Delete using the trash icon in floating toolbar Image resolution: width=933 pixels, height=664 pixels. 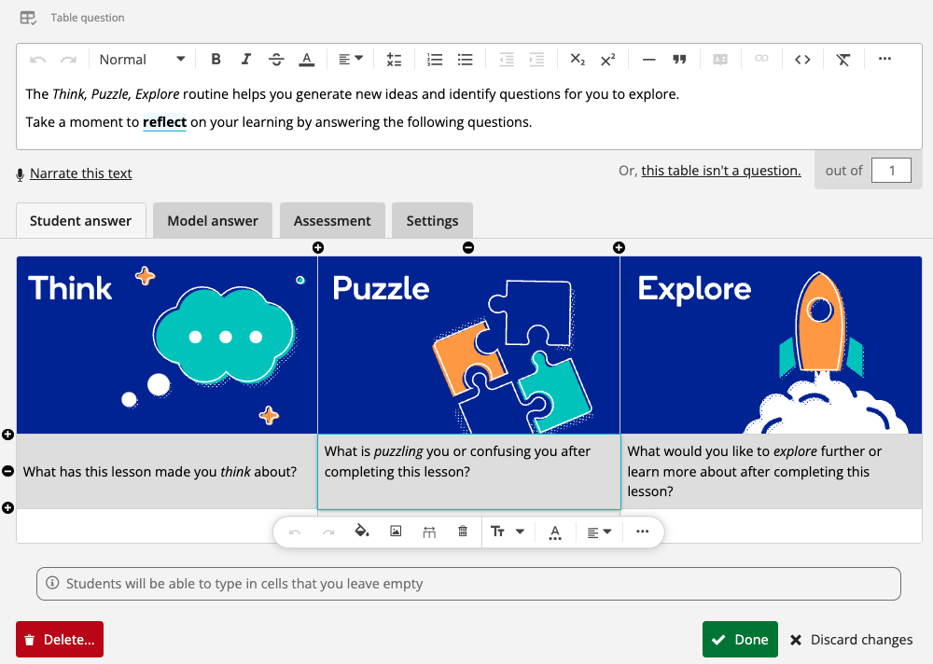point(463,532)
